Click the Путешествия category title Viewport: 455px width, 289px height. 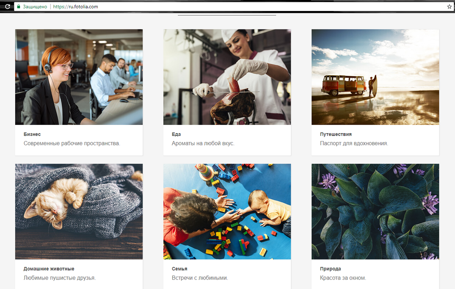[x=336, y=134]
